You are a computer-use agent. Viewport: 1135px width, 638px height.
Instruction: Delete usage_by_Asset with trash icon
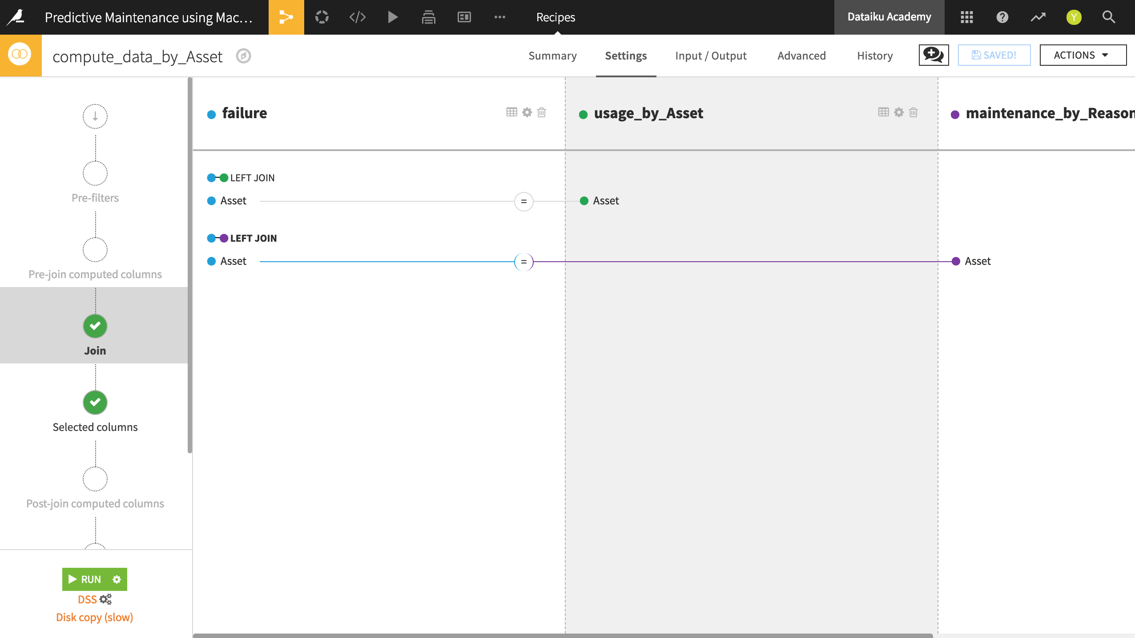913,112
